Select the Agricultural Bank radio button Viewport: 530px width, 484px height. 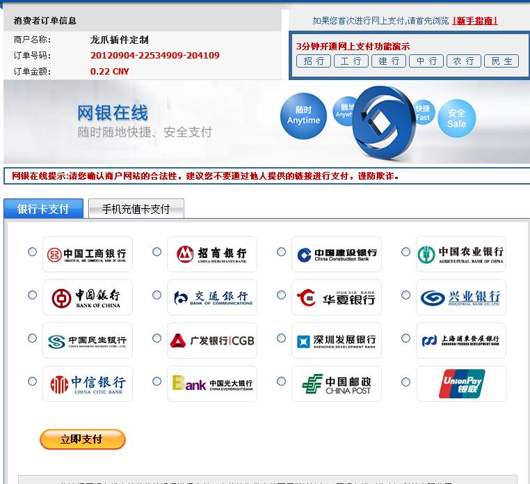coord(405,252)
